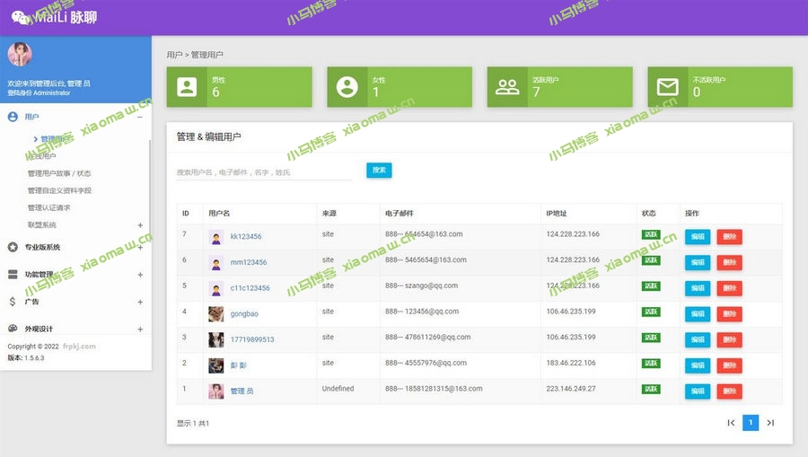Delete user gongbao
808x457 pixels.
coord(730,313)
